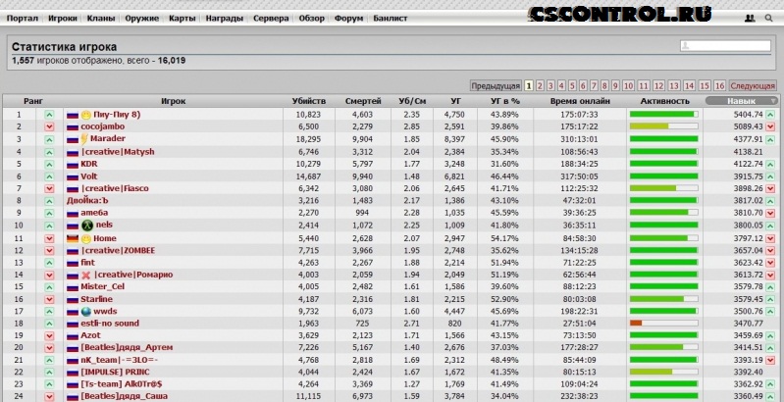Screen dimensions: 784x402
Task: Click the users icon beside the magnifier
Action: click(750, 19)
